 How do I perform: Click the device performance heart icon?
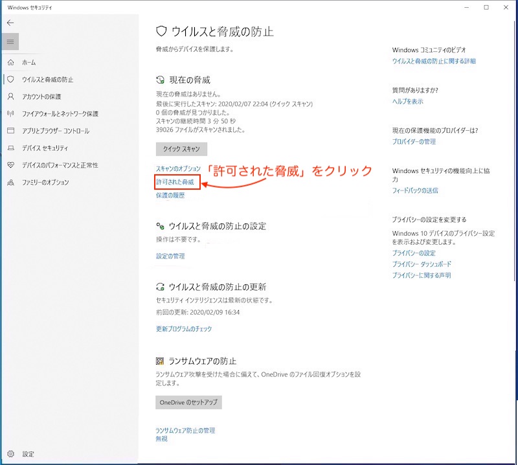tap(11, 165)
